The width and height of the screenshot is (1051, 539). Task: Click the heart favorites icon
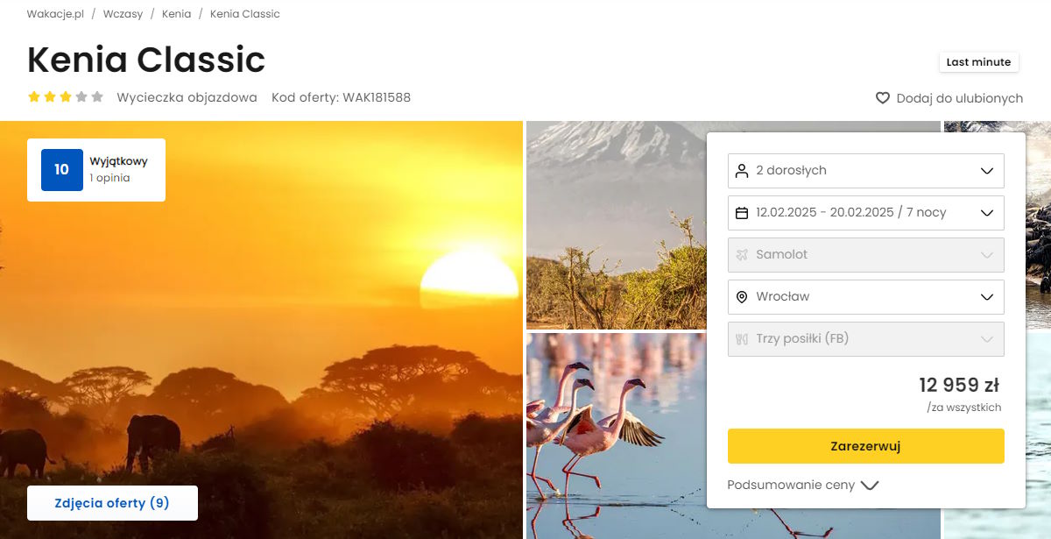pos(883,98)
